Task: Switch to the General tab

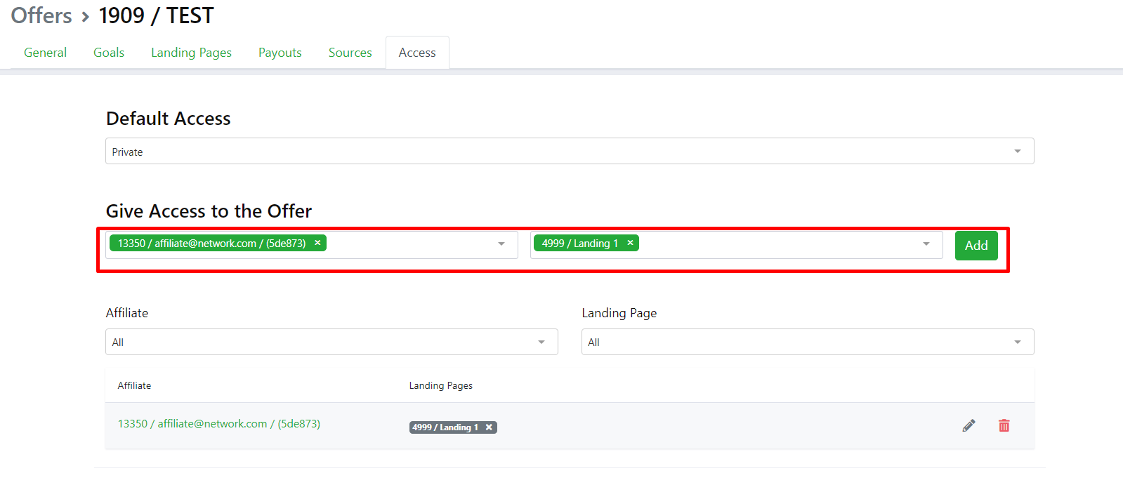Action: tap(45, 53)
